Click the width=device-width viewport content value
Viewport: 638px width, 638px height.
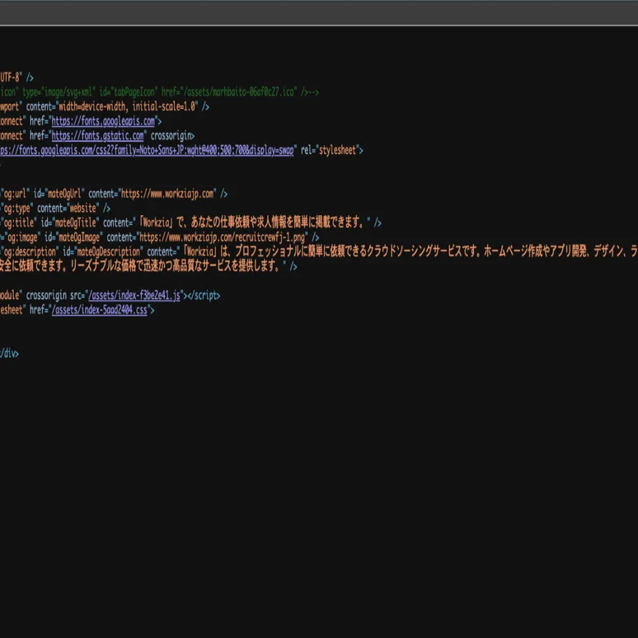coord(127,107)
